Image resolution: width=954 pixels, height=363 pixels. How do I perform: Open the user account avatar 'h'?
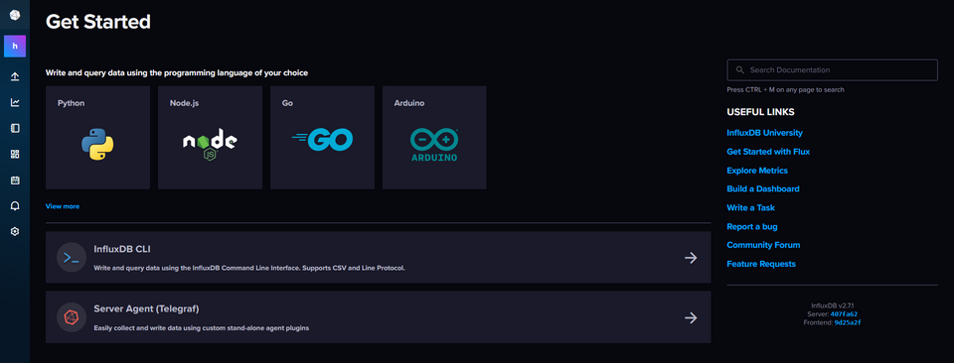pos(15,47)
